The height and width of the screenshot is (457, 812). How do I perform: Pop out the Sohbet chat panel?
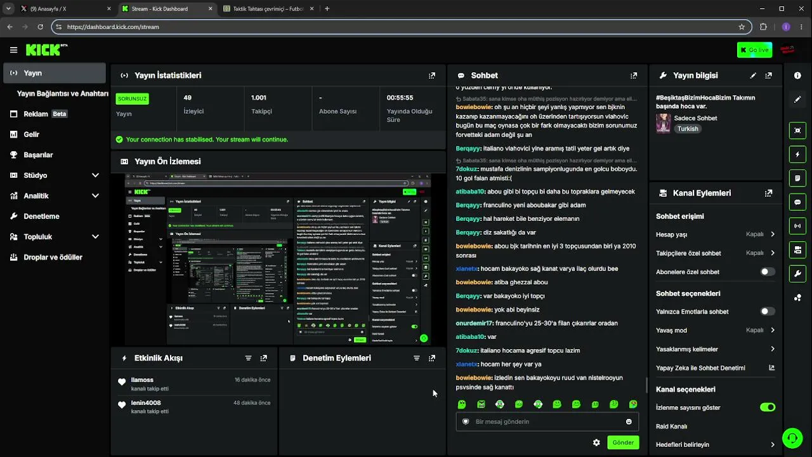pos(633,76)
